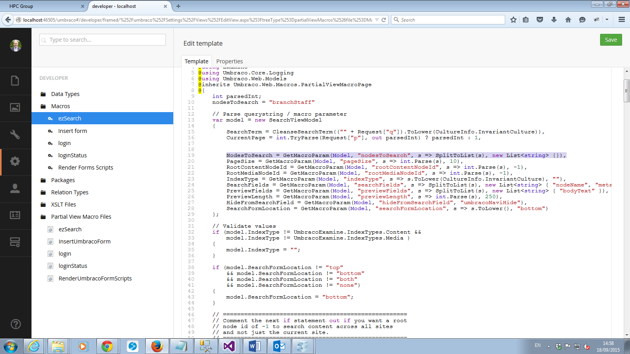Select the Template tab

[196, 61]
